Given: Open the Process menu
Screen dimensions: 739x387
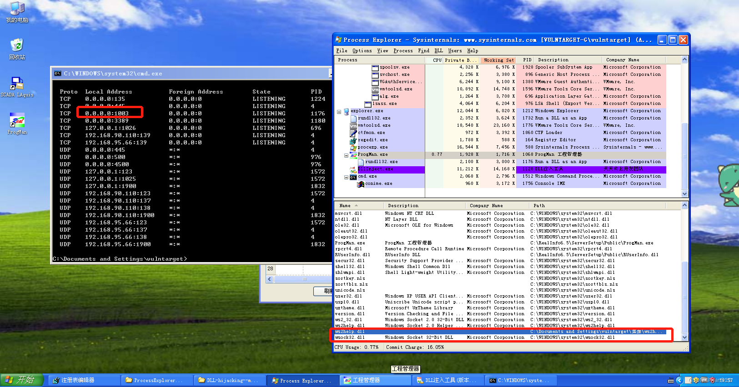Looking at the screenshot, I should [403, 51].
